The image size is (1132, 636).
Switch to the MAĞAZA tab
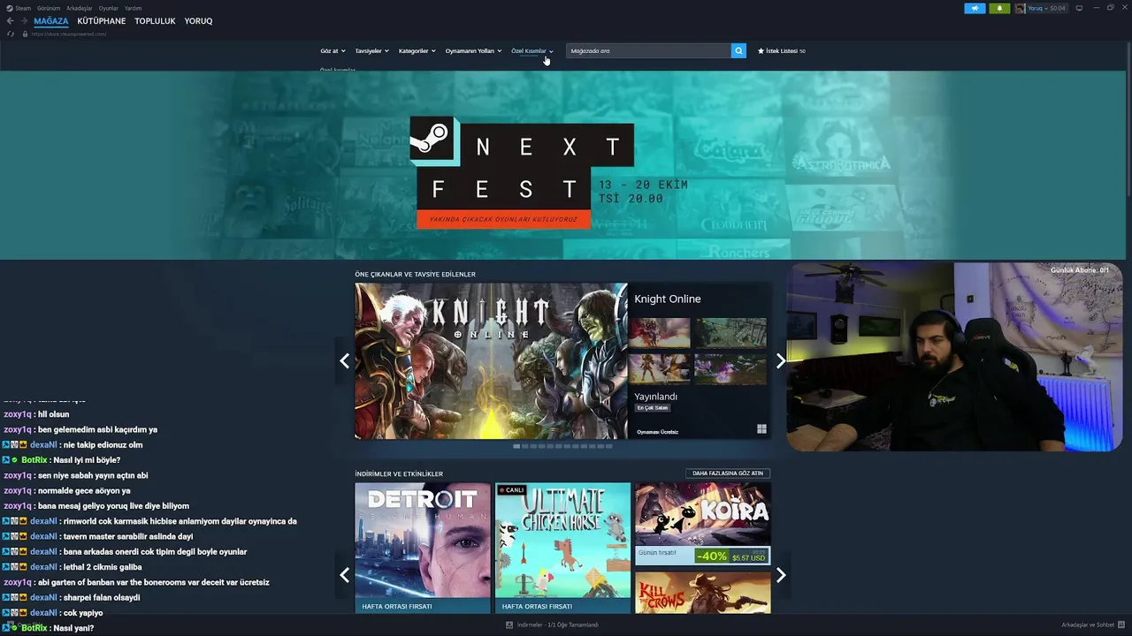tap(51, 21)
